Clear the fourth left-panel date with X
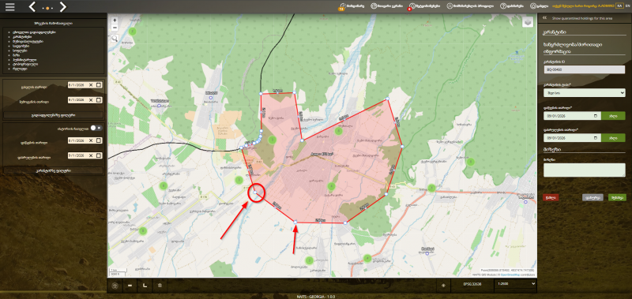632x299 pixels. (91, 155)
